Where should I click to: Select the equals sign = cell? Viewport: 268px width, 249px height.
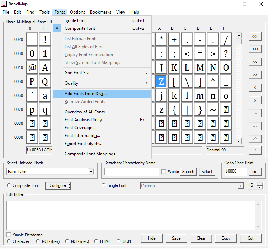click(x=200, y=53)
